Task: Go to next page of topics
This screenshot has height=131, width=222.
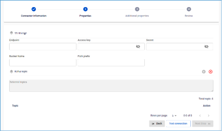Action: click(209, 116)
